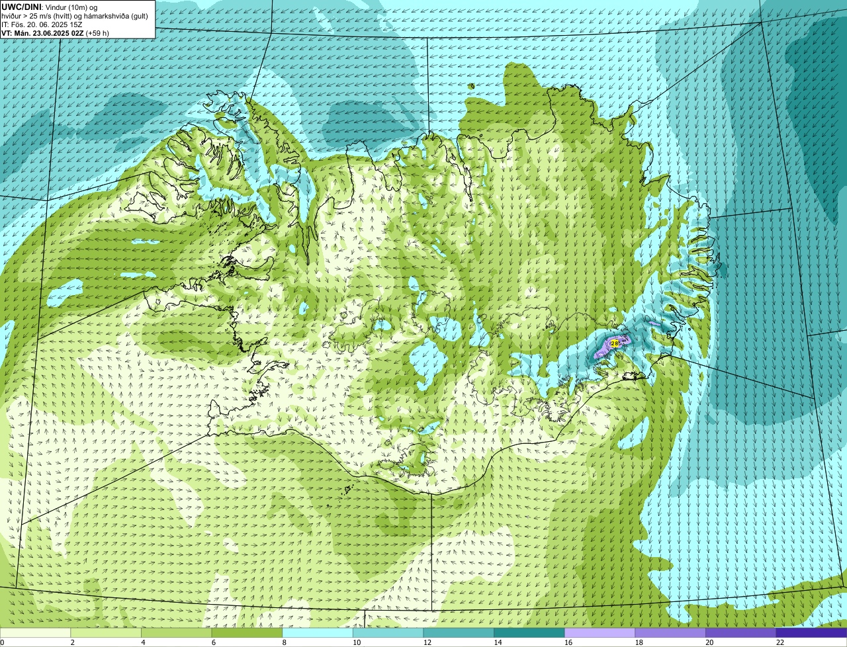Click the legend scale label '10'
Screen dimensions: 847x647
(x=357, y=642)
